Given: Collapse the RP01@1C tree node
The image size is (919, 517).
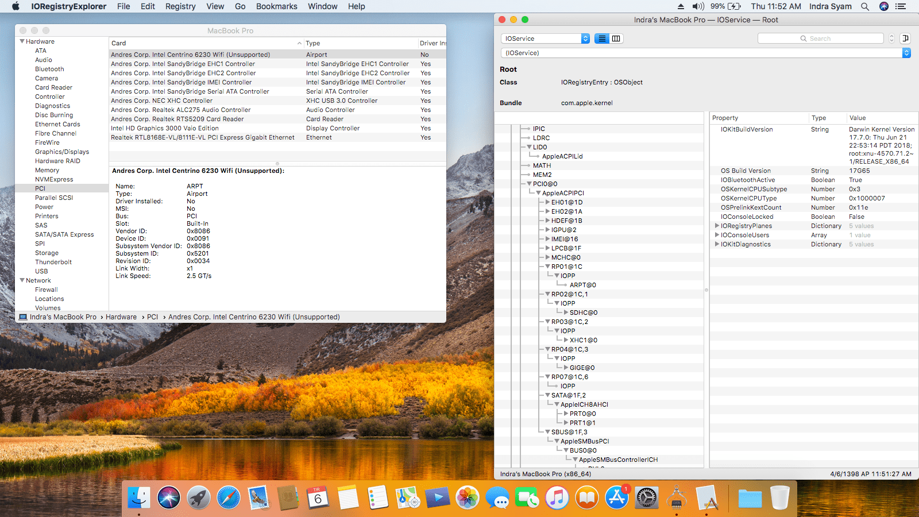Looking at the screenshot, I should coord(547,267).
